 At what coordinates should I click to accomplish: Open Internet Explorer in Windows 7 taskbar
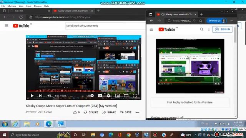[15, 124]
